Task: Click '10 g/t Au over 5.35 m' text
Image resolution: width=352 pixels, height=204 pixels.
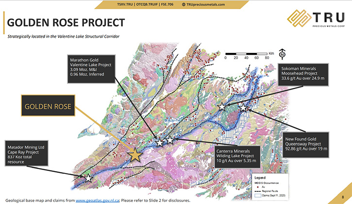Action: [x=236, y=160]
